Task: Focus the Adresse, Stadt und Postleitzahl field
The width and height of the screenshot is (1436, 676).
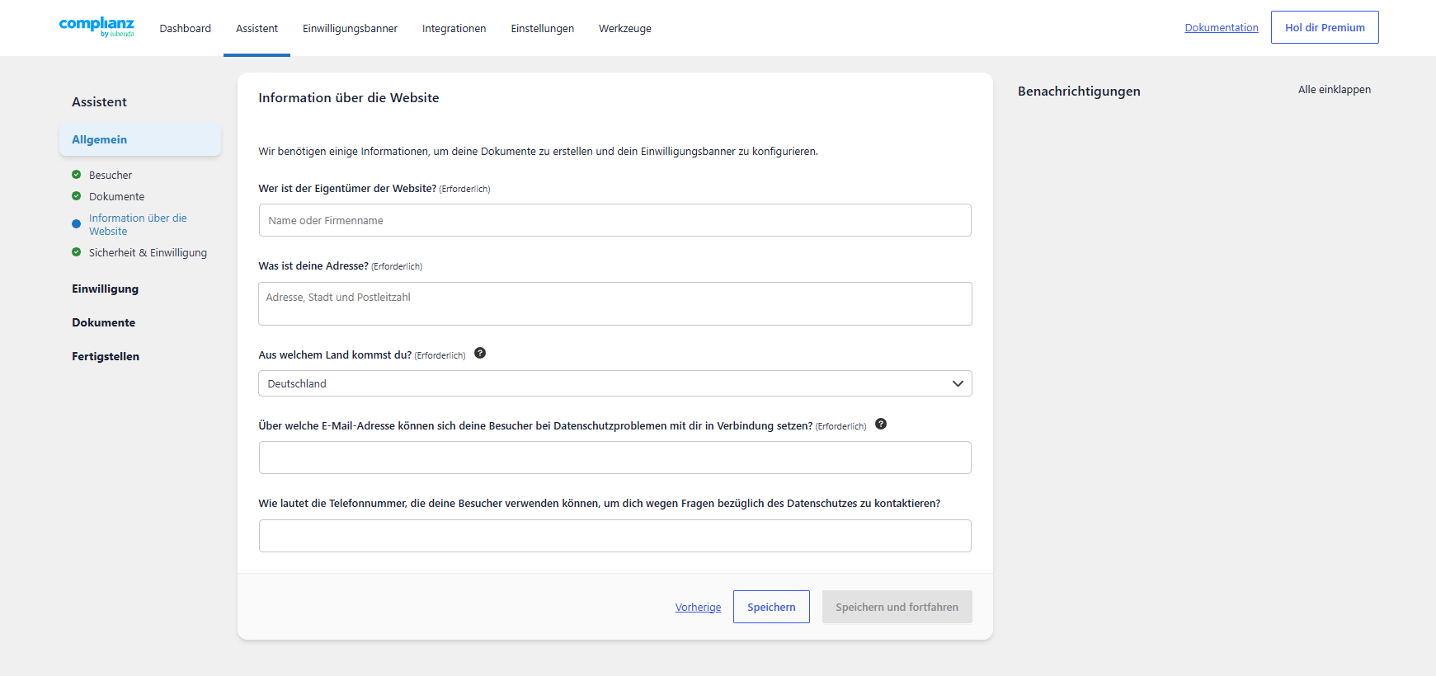Action: click(x=615, y=303)
